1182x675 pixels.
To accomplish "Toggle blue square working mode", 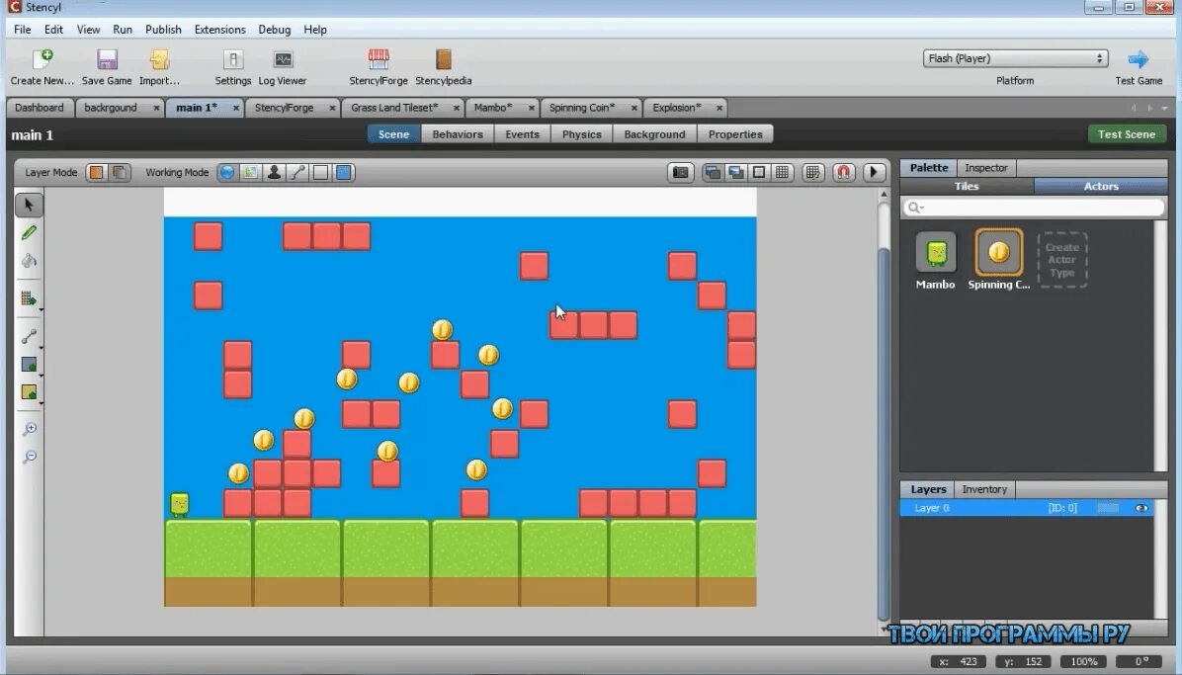I will [344, 173].
